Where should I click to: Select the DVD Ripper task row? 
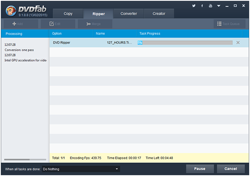click(x=149, y=43)
